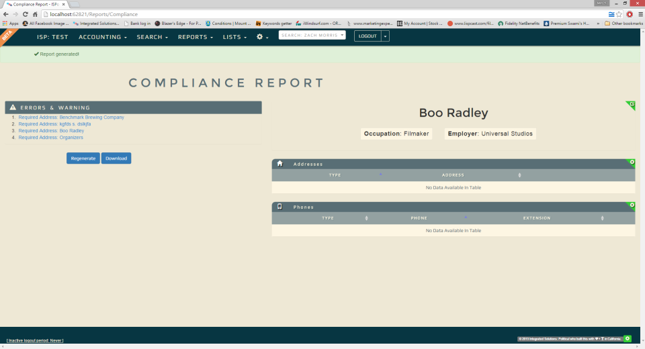Open the iWindsurf.com bookmark
The image size is (645, 349).
(318, 23)
